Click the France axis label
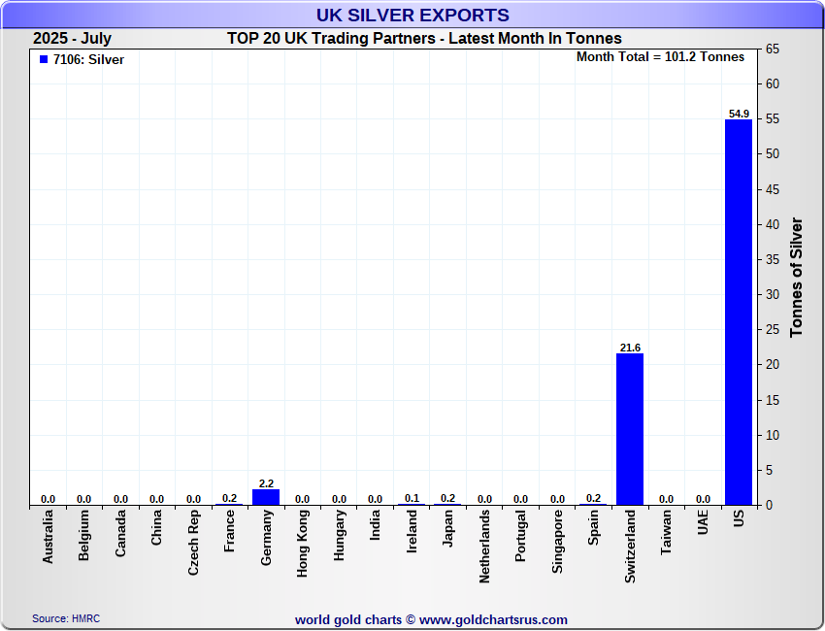The height and width of the screenshot is (631, 825). click(x=229, y=530)
